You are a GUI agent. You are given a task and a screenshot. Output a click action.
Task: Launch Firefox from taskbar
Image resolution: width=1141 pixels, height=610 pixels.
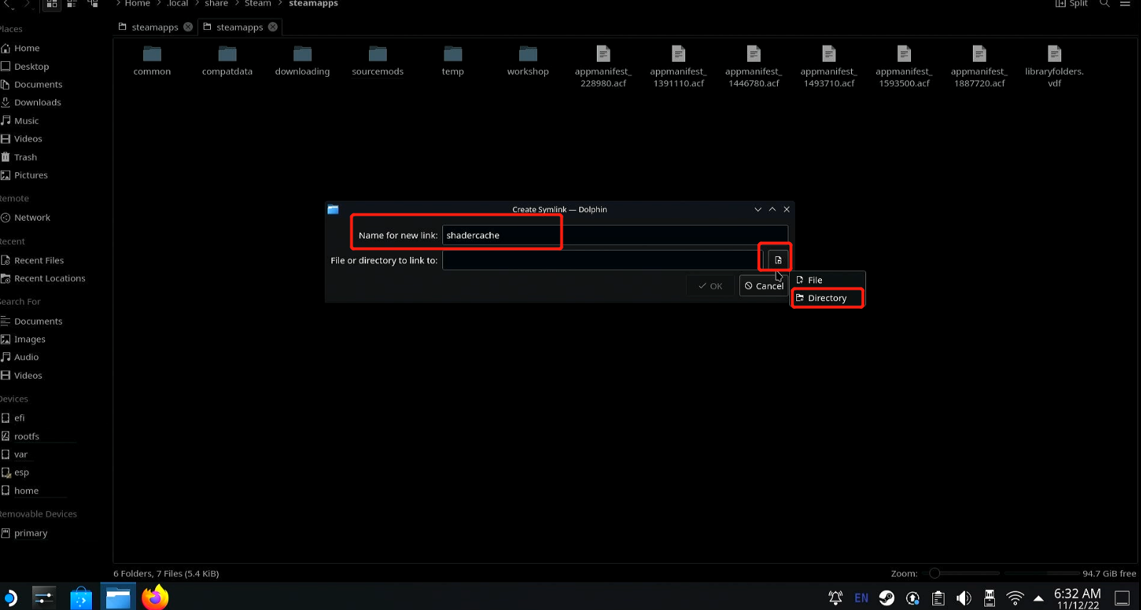[155, 598]
